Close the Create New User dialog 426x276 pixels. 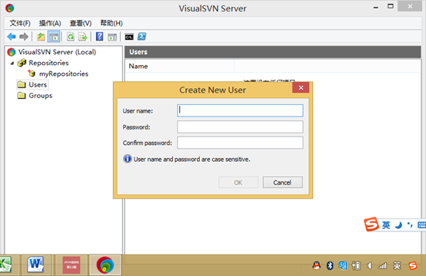point(301,87)
